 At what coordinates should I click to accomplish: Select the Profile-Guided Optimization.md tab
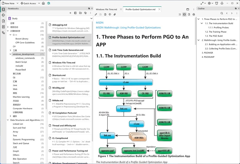140,9
